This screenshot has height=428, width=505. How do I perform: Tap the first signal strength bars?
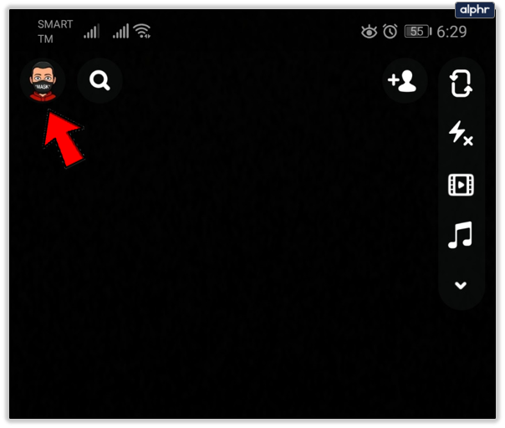click(92, 31)
